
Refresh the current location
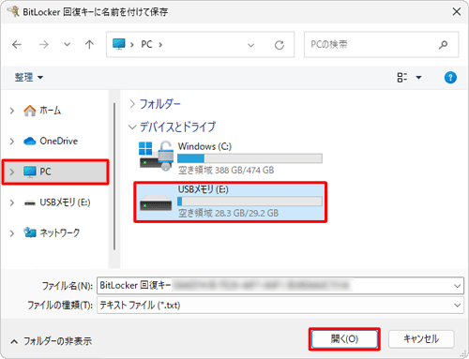280,45
